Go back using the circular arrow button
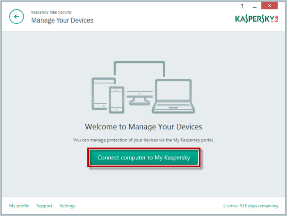 (16, 17)
